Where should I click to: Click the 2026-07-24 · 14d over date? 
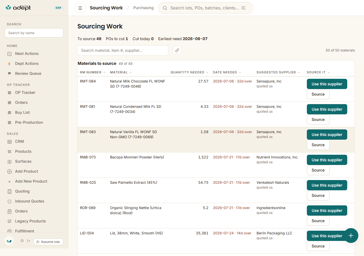(232, 233)
